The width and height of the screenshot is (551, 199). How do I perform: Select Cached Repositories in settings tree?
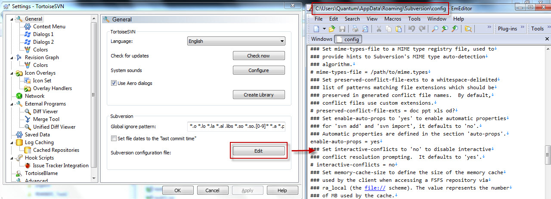pyautogui.click(x=56, y=150)
